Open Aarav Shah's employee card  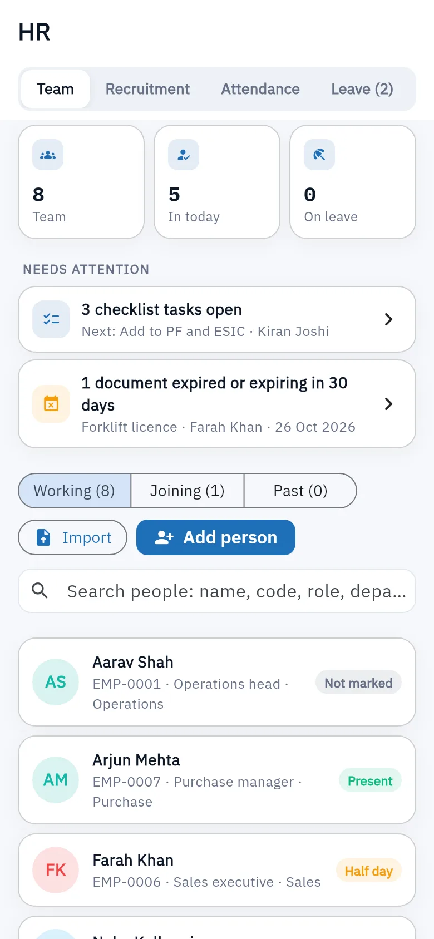(x=217, y=682)
